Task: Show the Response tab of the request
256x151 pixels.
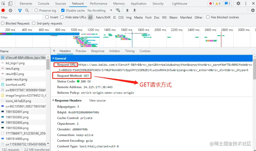Action: 98,51
